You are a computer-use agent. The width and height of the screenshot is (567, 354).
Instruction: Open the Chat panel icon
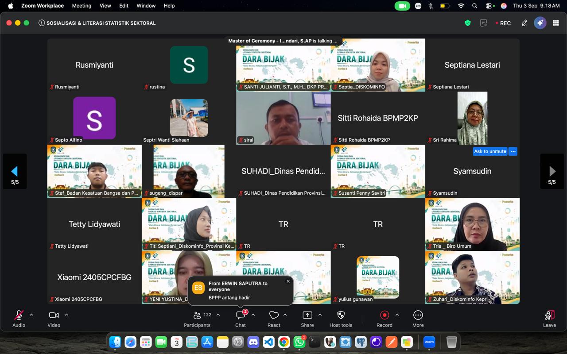pyautogui.click(x=241, y=315)
